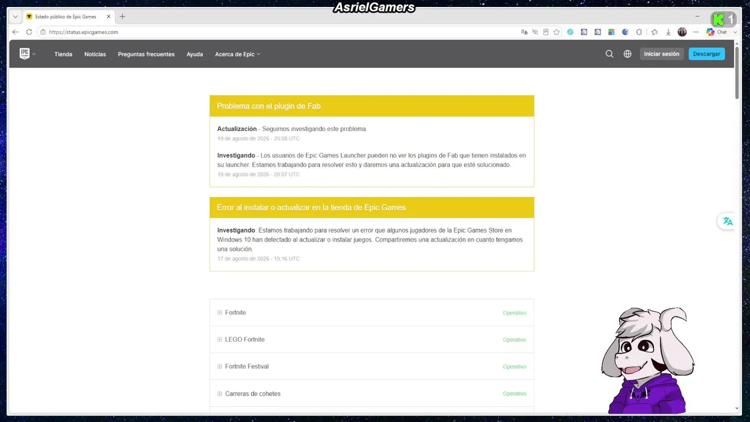Click the translate page icon in the address bar

coord(524,32)
